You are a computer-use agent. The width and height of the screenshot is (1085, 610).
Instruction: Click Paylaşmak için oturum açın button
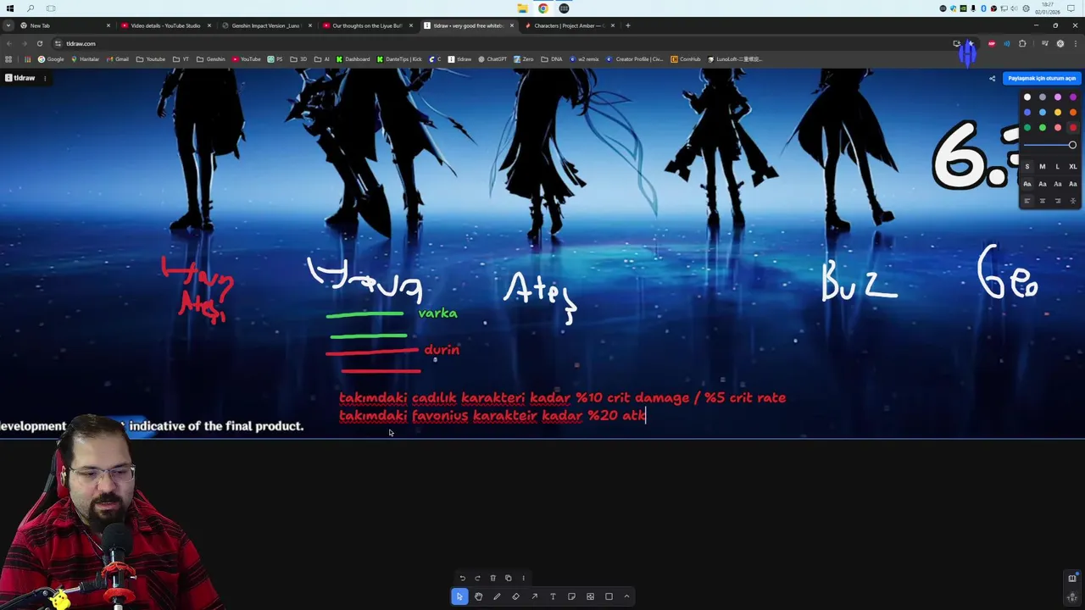[x=1042, y=78]
